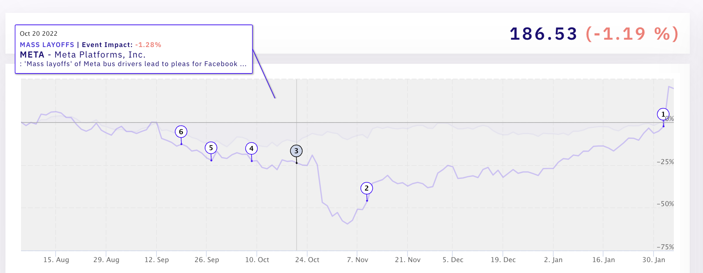The width and height of the screenshot is (703, 273).
Task: Click the 7. Nov date label
Action: coord(357,260)
